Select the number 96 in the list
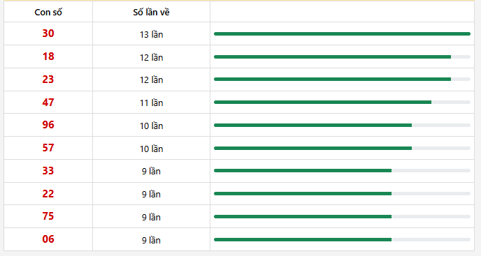 tap(48, 125)
